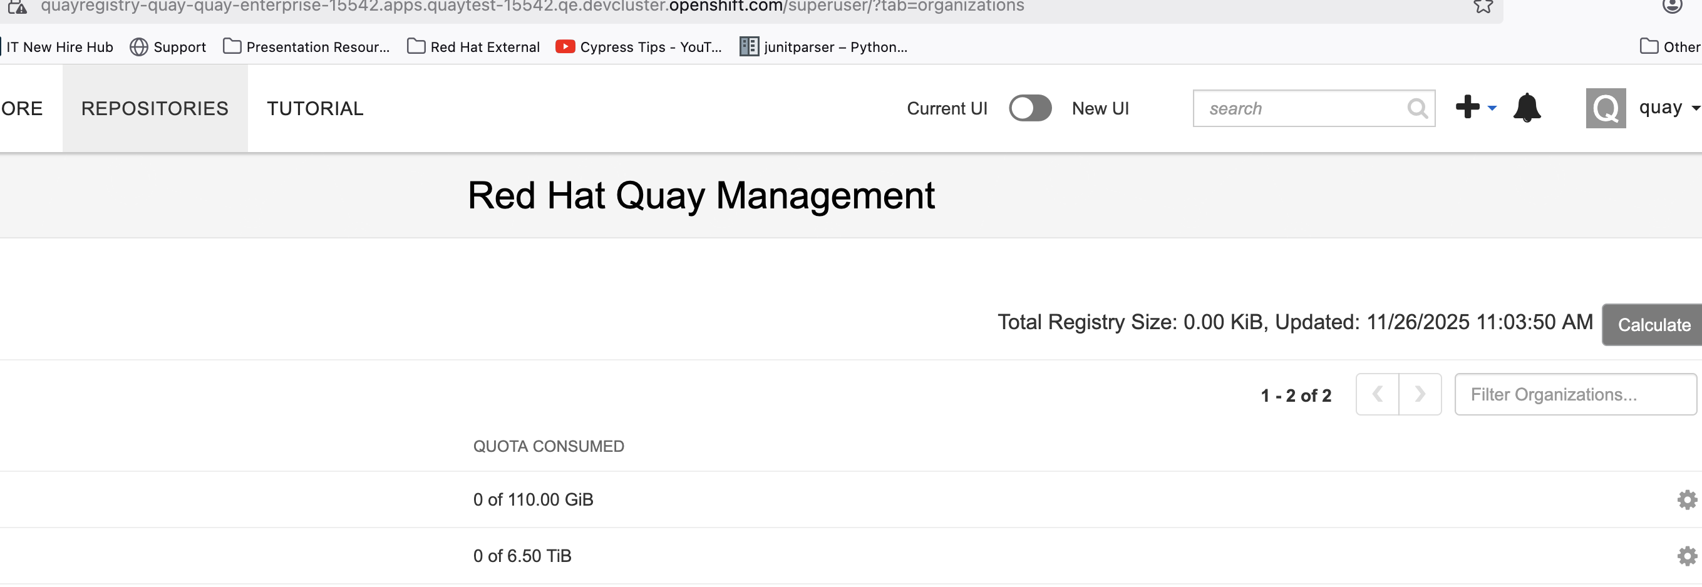Open the Red Hat External bookmark folder
1702x587 pixels.
click(x=474, y=47)
